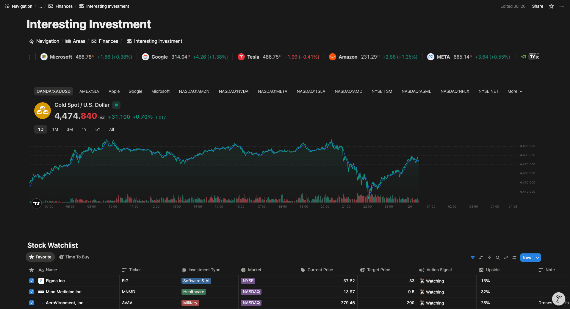The width and height of the screenshot is (570, 309).
Task: Switch to the NASDAQ:ASML symbol tab
Action: pyautogui.click(x=416, y=91)
